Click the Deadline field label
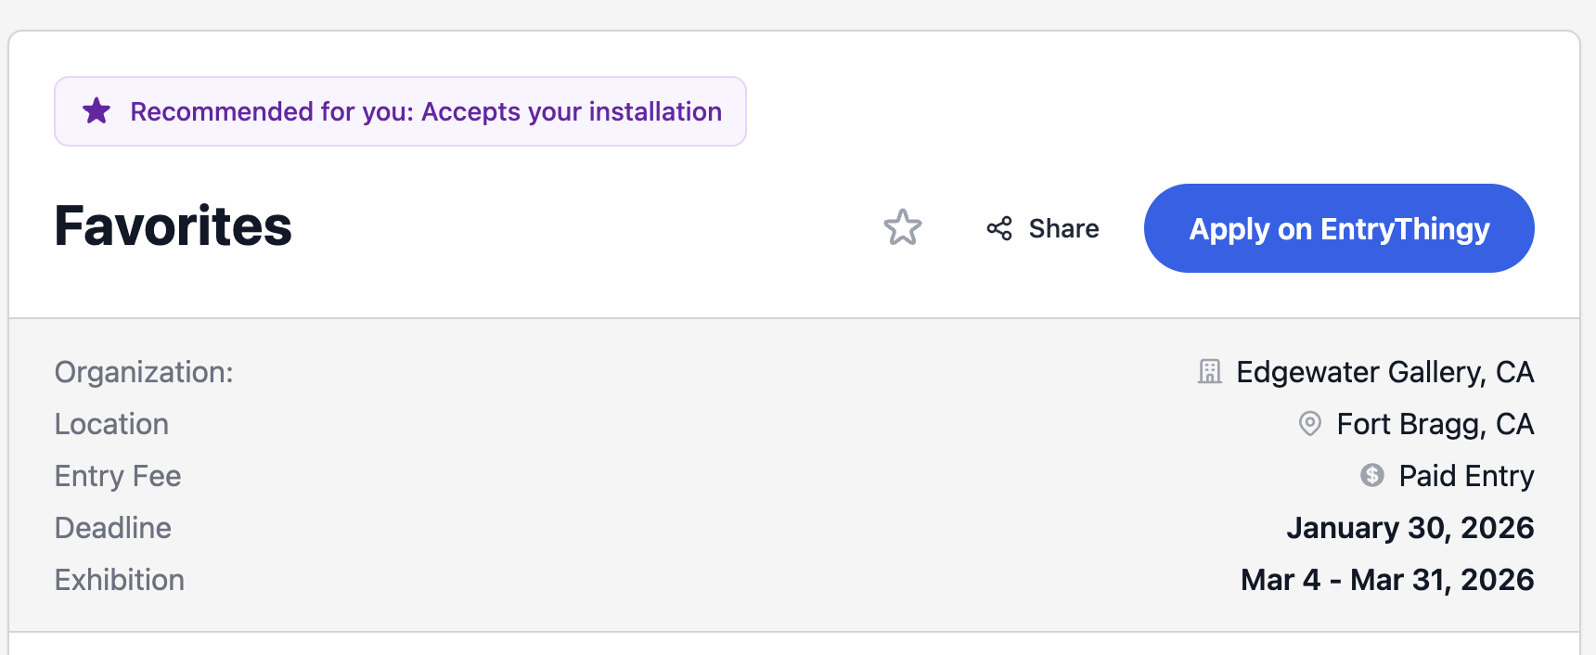Viewport: 1596px width, 655px height. point(113,528)
